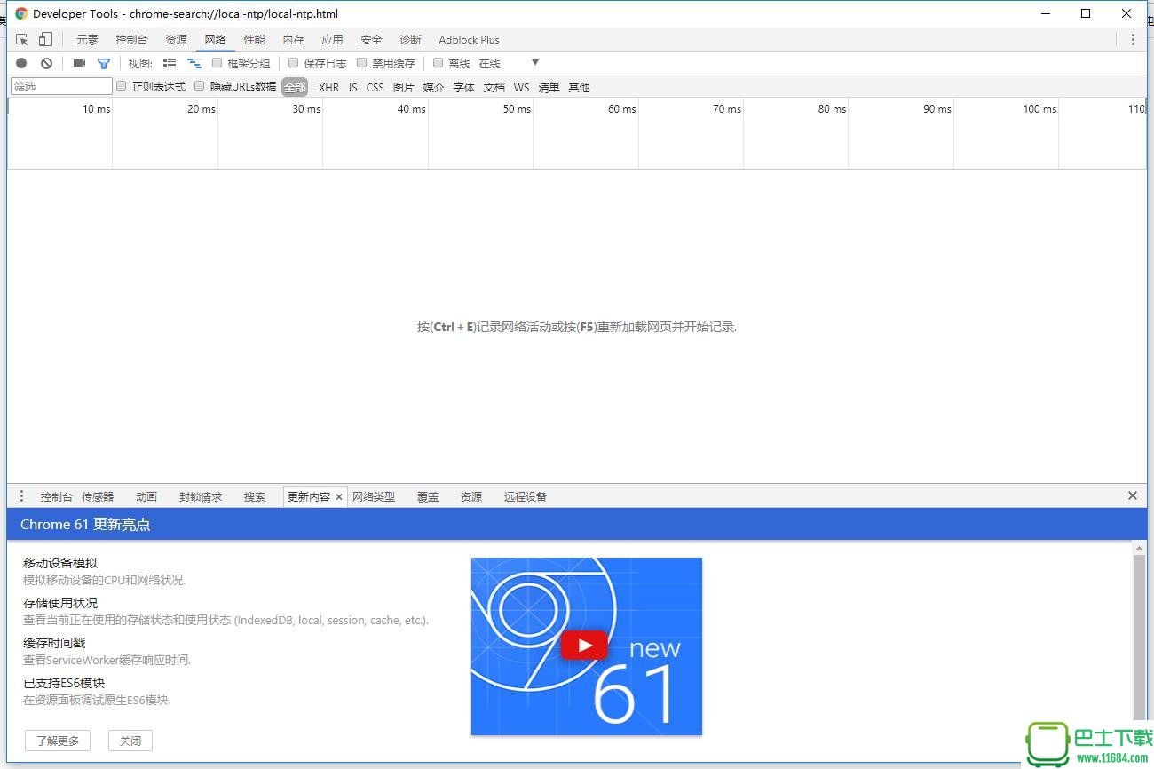Screen dimensions: 1154x769
Task: Open the drawer 封锁请求 tab
Action: [x=201, y=497]
